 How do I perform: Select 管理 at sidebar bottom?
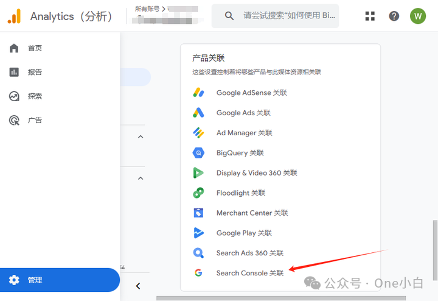tap(60, 280)
